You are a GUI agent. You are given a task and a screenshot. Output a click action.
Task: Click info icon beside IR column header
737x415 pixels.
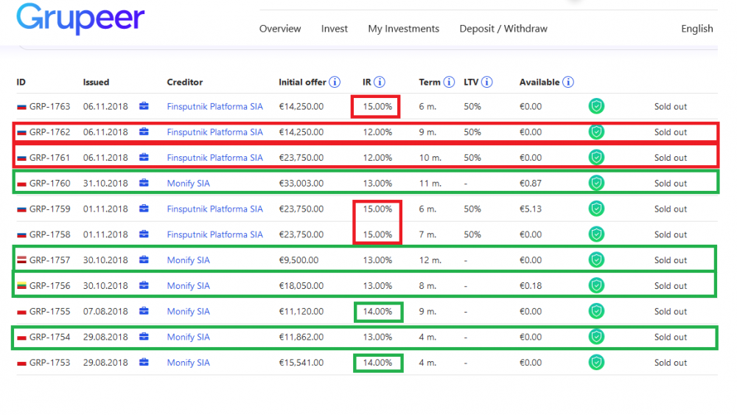click(x=380, y=83)
